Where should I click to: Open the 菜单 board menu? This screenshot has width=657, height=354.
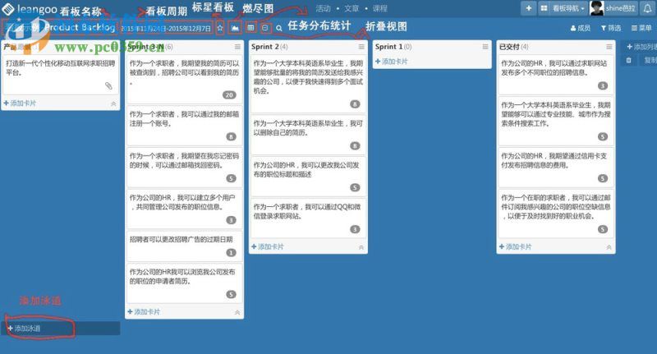pos(641,28)
